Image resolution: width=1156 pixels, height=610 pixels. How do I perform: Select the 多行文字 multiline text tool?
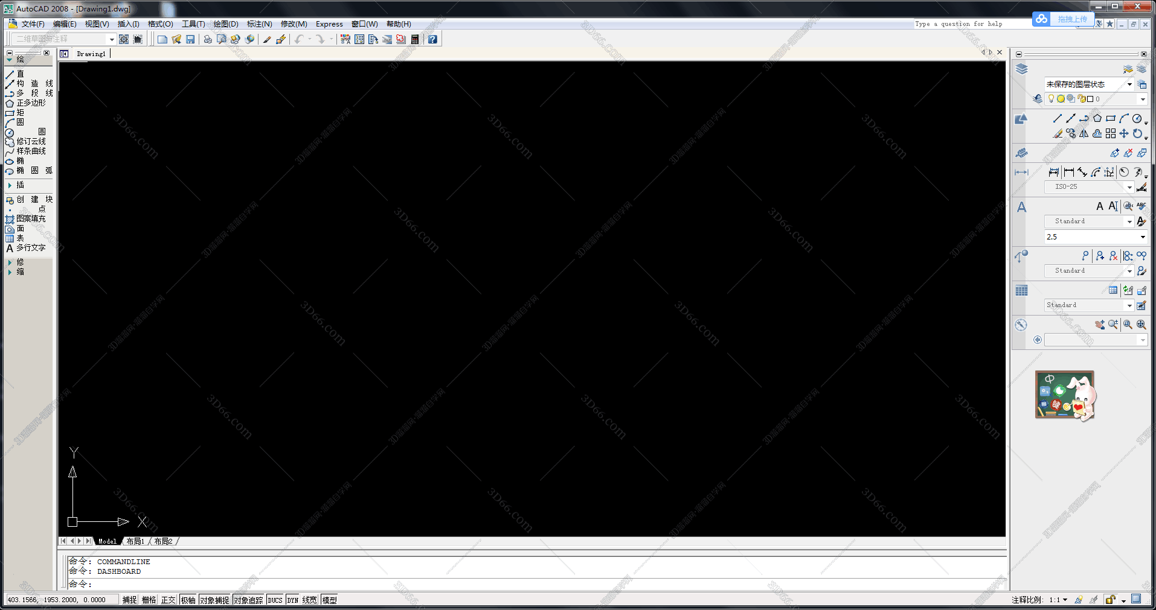pos(25,248)
